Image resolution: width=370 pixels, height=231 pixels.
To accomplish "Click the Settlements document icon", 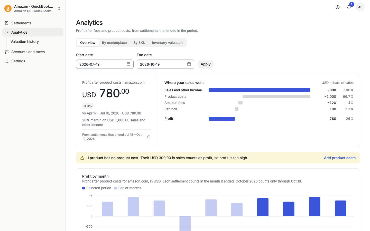I will point(7,23).
